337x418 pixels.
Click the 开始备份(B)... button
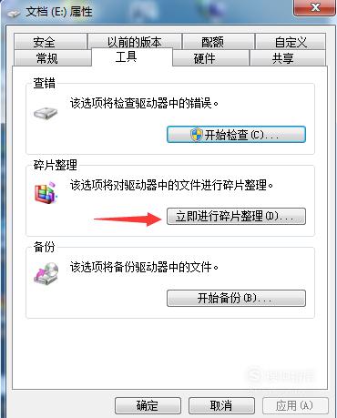point(236,298)
